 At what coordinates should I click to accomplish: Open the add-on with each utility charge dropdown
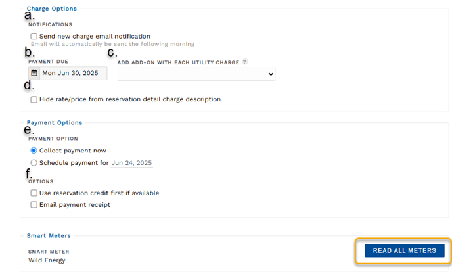(x=196, y=74)
